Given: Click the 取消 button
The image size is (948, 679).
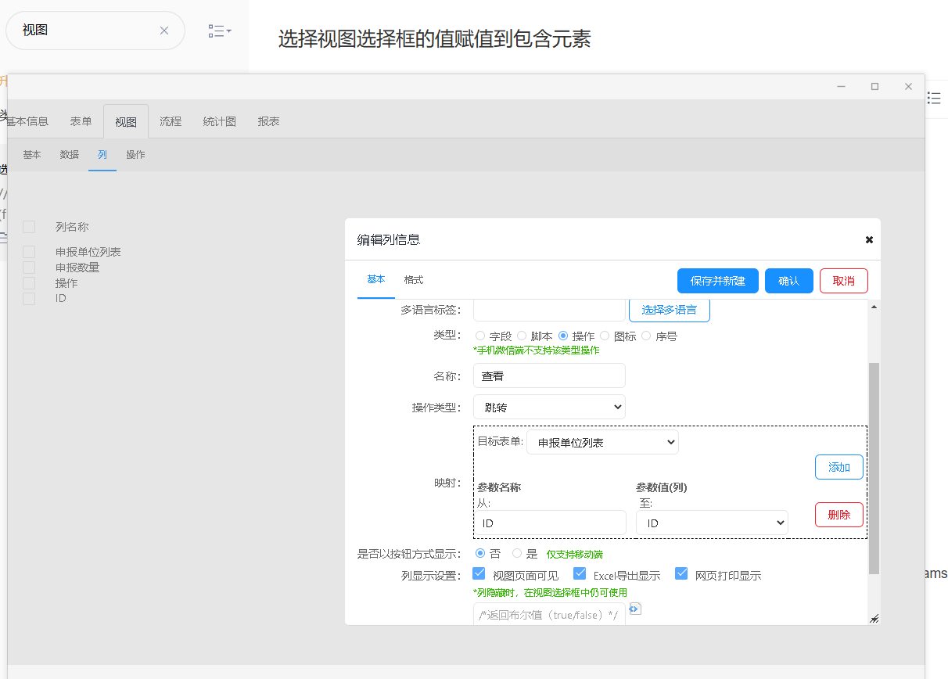Looking at the screenshot, I should (844, 281).
